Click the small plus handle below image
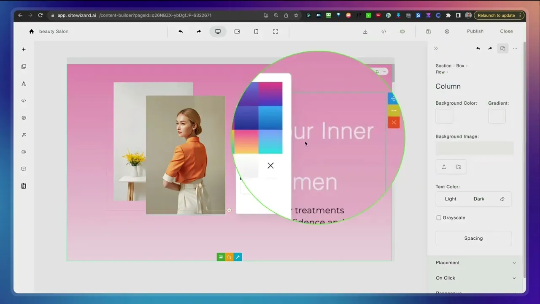The image size is (540, 304). (229, 210)
